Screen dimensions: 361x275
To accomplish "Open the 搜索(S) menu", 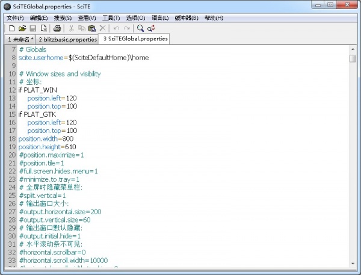I will coord(62,17).
